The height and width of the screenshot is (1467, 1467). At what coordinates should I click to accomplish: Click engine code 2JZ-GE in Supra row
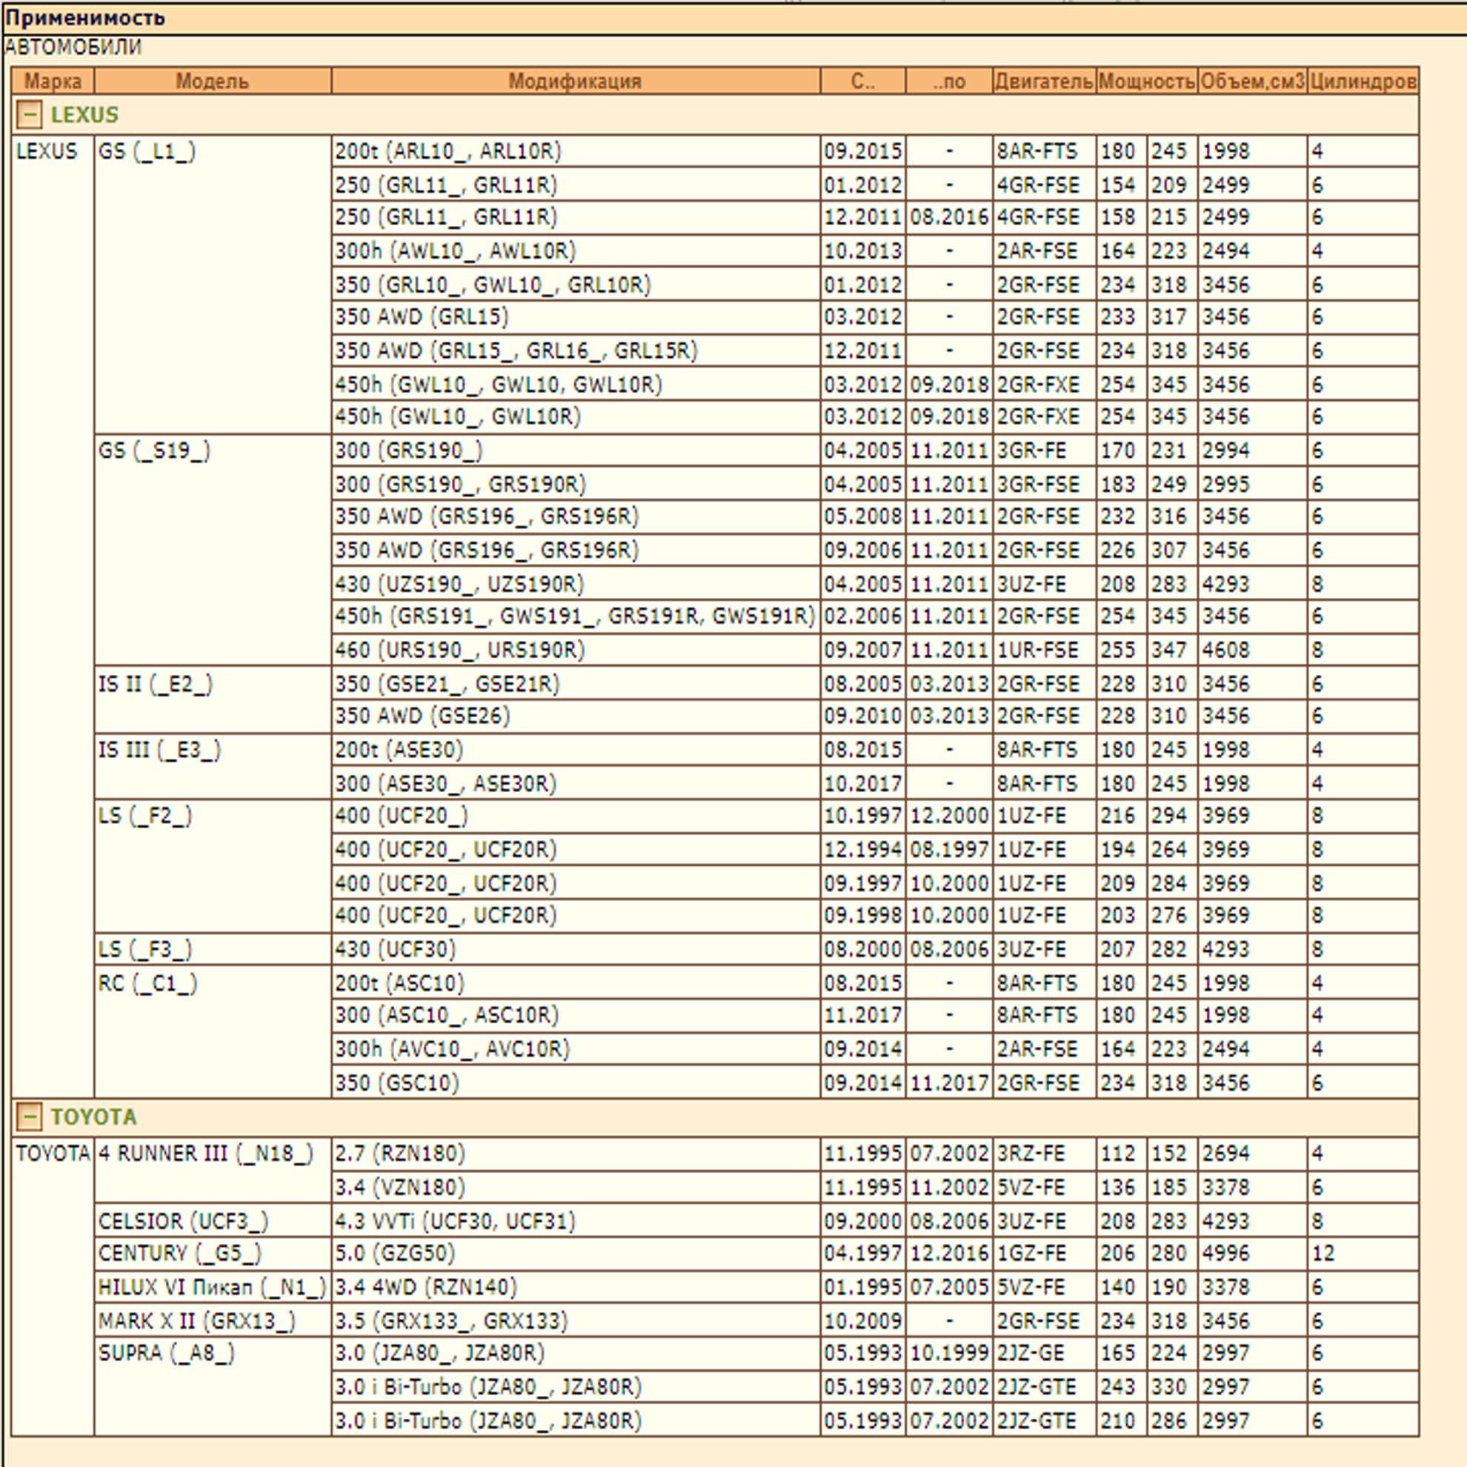(x=1030, y=1353)
